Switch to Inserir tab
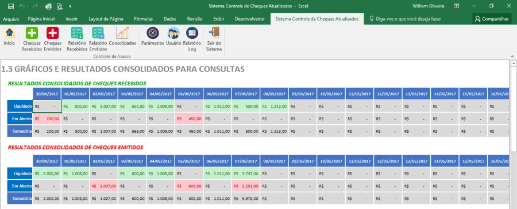Image resolution: width=517 pixels, height=209 pixels. click(x=72, y=19)
